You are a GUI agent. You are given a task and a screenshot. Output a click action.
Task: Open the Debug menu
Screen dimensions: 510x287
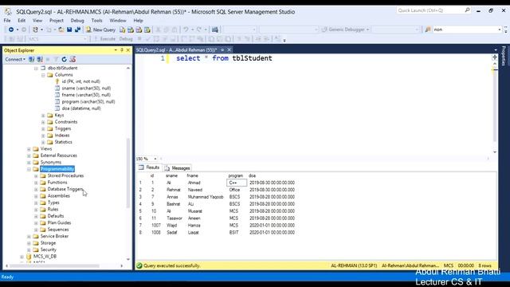tap(77, 20)
